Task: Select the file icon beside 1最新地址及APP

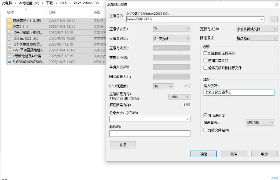Action: [9, 56]
